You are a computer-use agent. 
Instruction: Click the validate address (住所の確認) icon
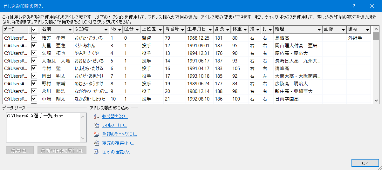tap(97, 152)
